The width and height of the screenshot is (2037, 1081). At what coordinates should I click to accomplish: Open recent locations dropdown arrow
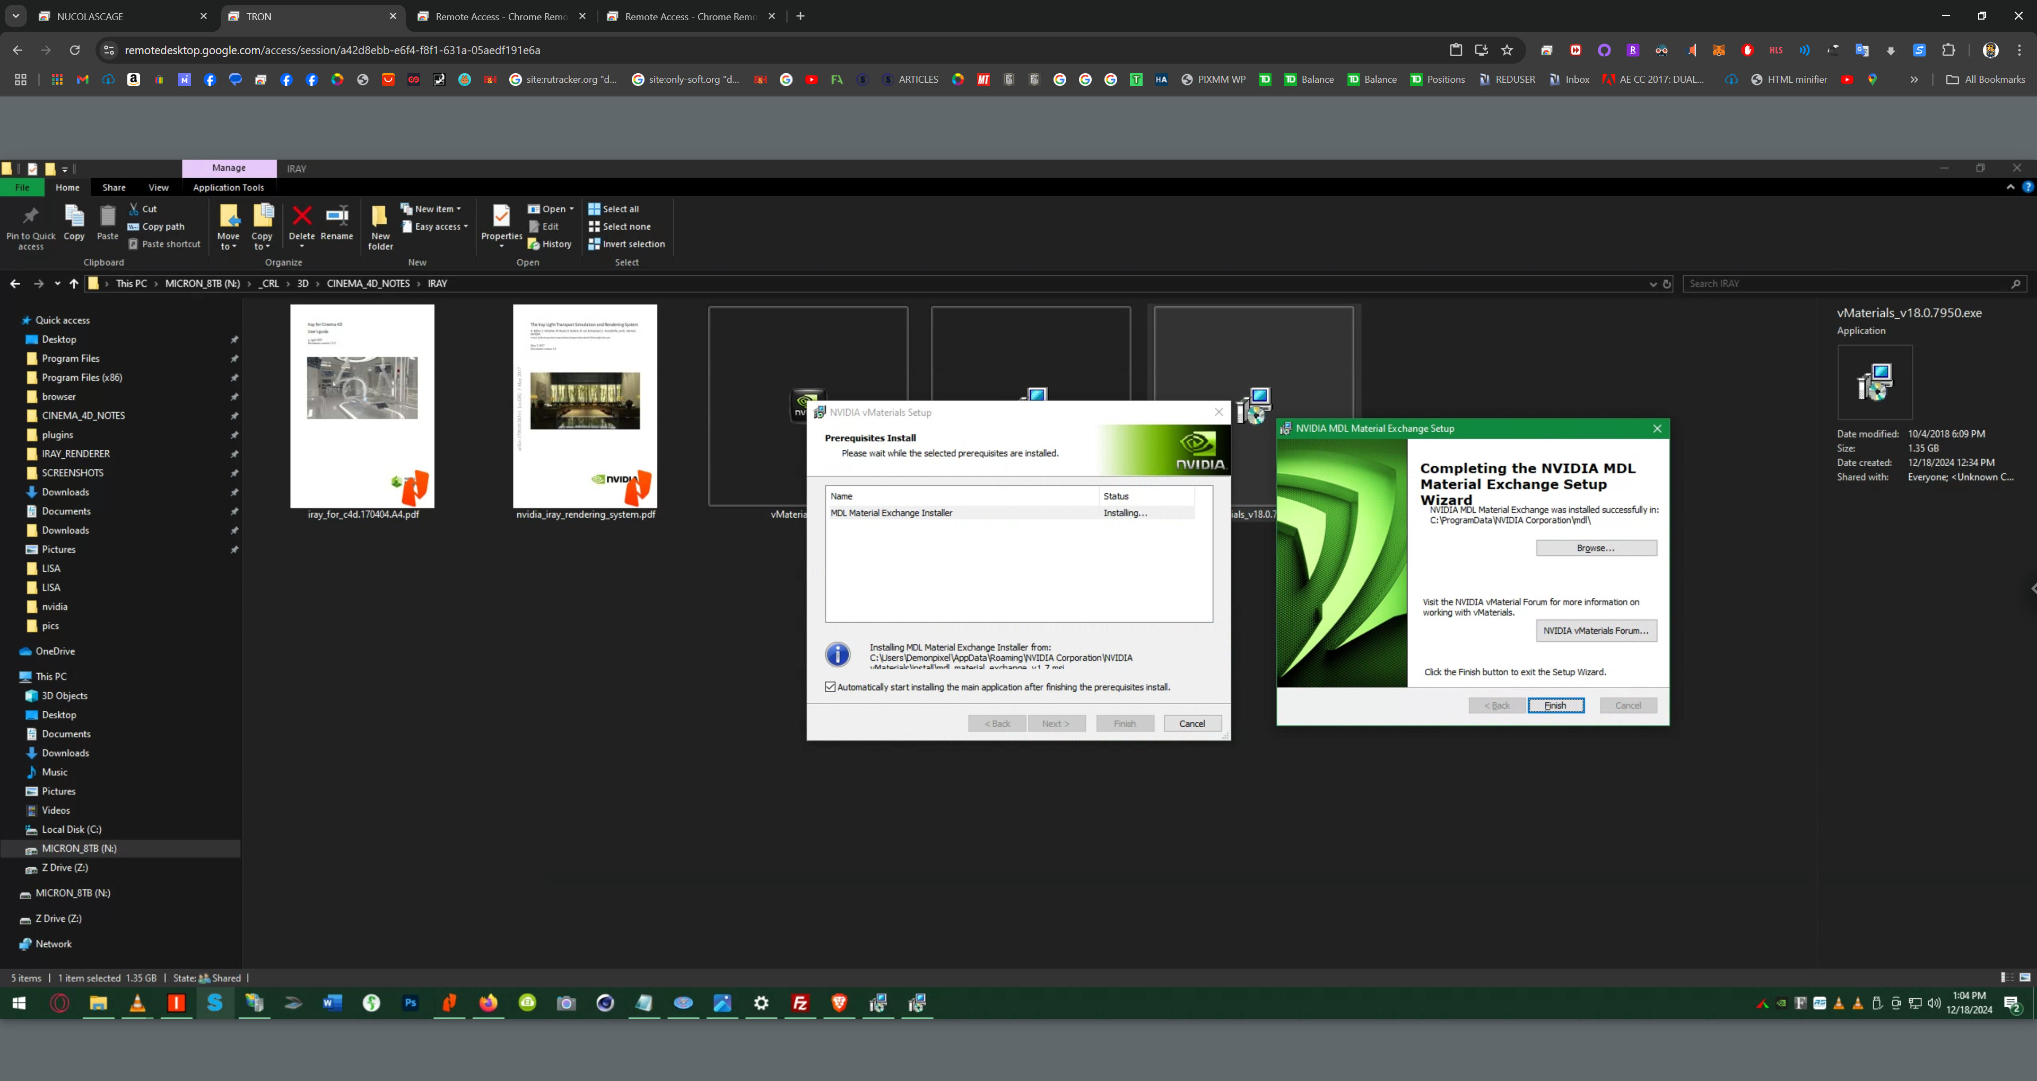pos(57,283)
